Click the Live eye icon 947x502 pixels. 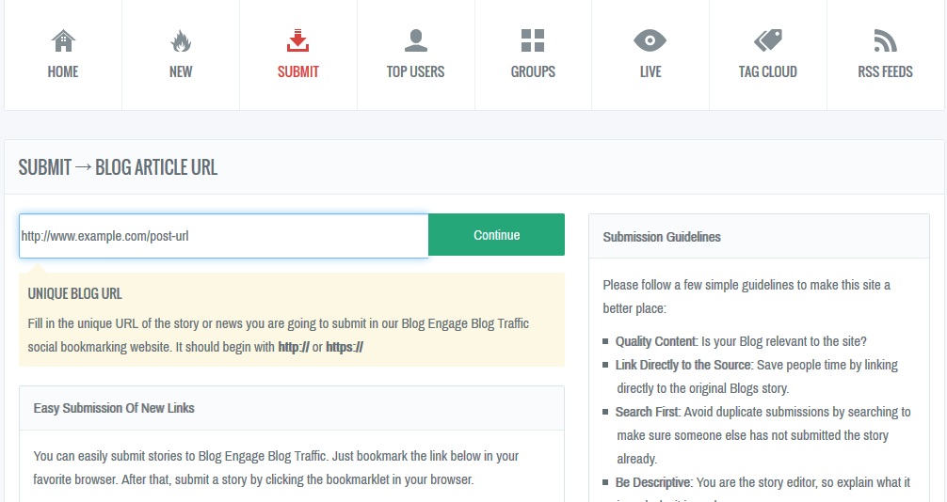[x=650, y=40]
